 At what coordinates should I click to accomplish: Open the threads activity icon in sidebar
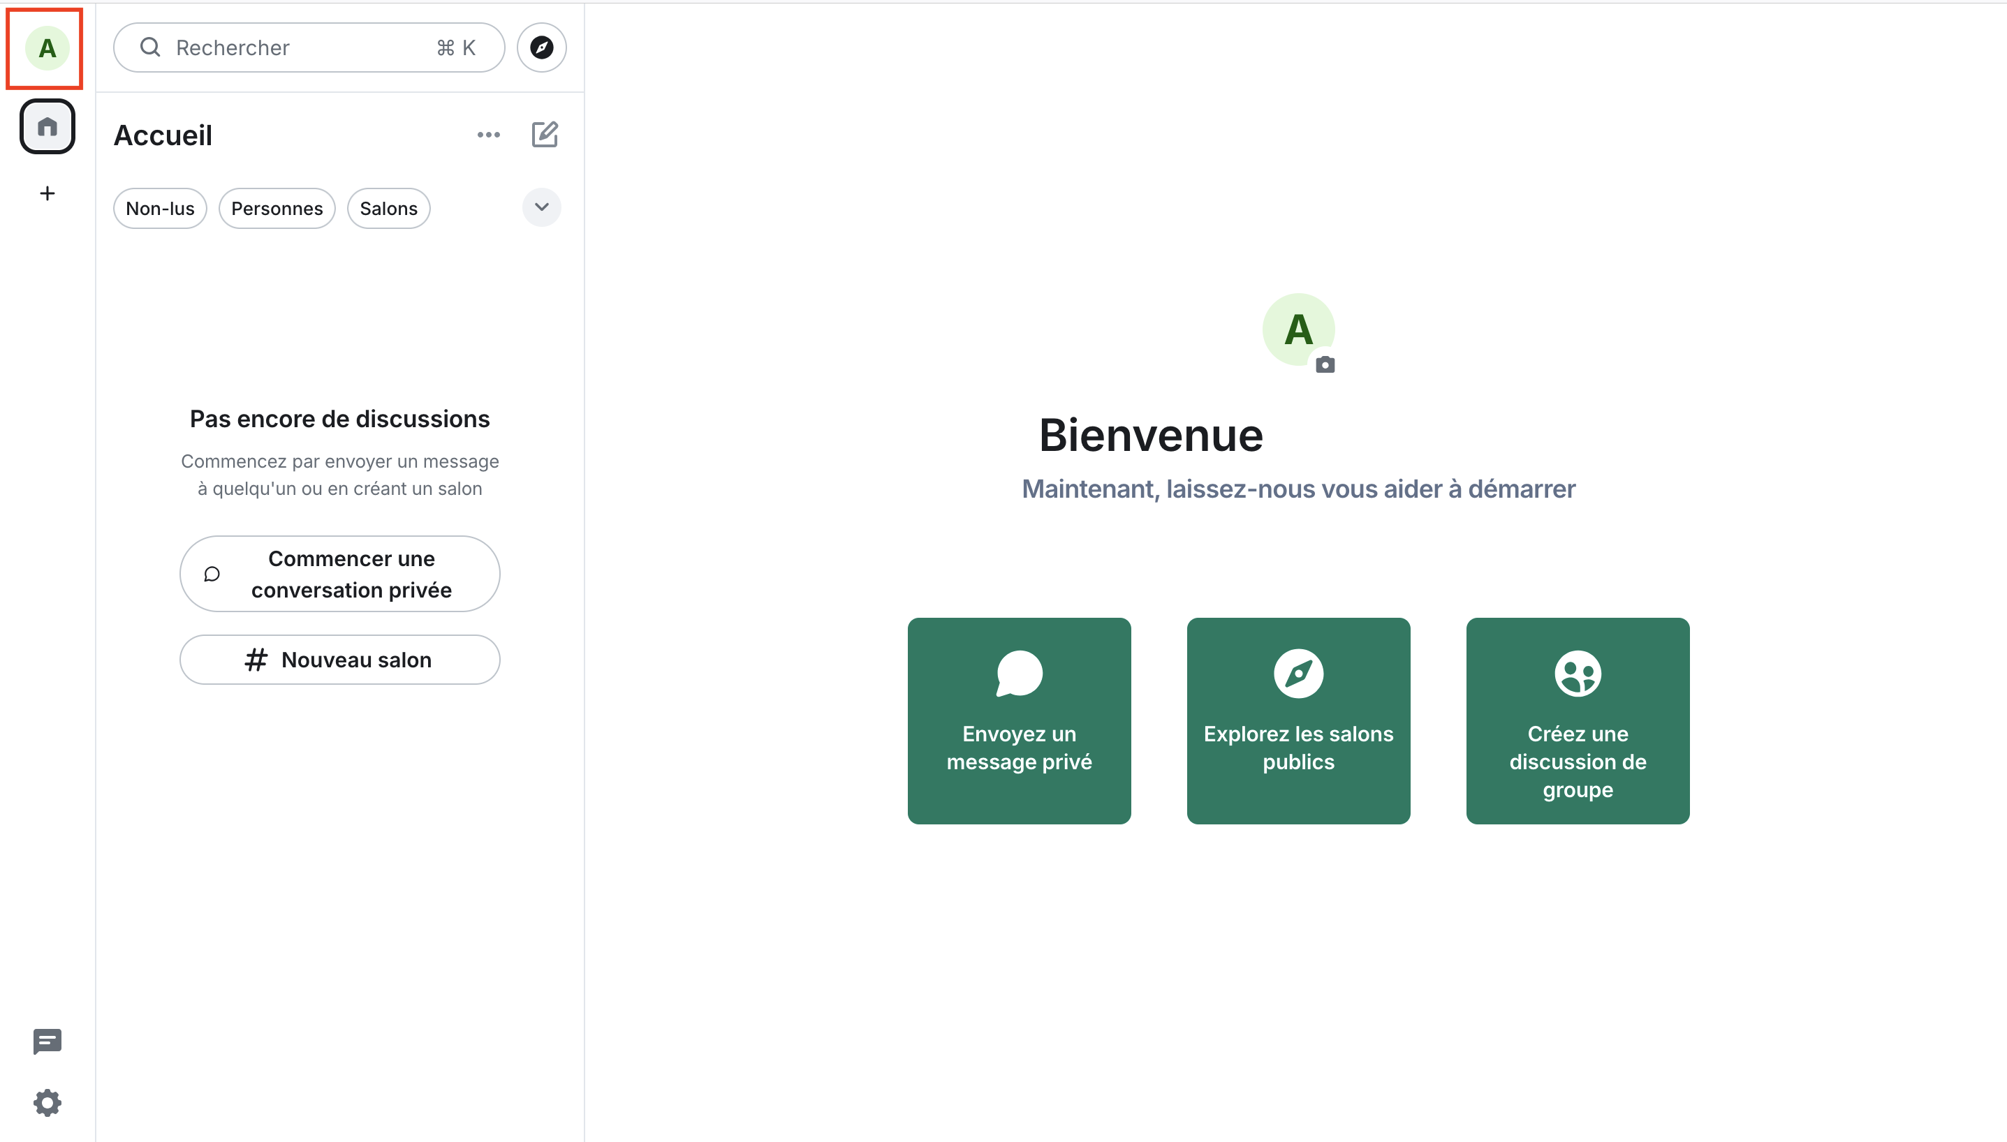[x=47, y=1041]
